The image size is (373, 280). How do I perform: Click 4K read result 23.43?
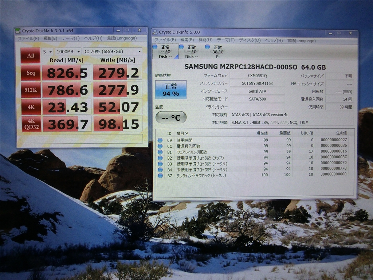pyautogui.click(x=67, y=107)
